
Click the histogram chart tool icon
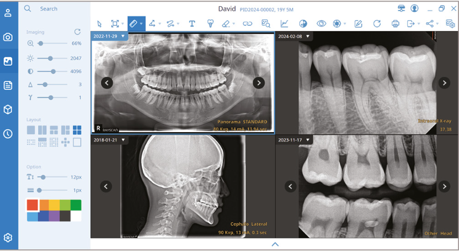(x=284, y=24)
